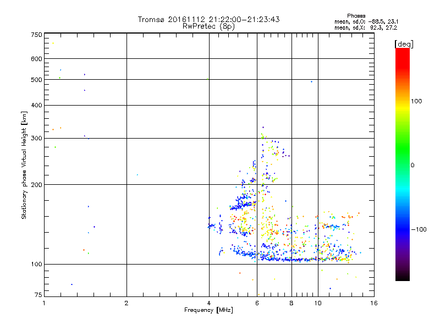Click the "Phases" statistics heading
Viewport: 440px width, 330px height.
tap(356, 16)
